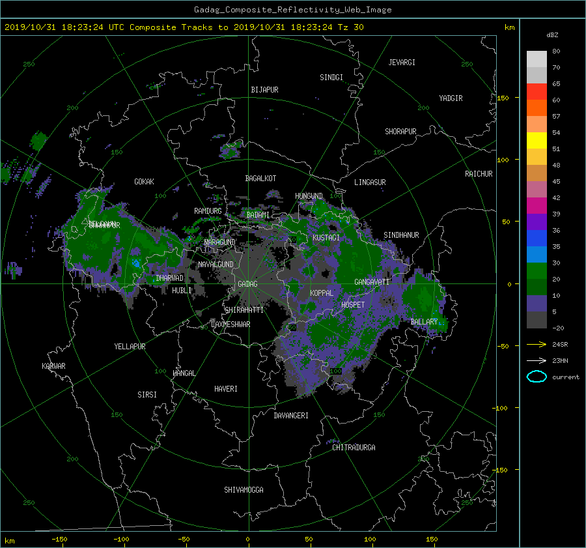Pick the white top swatch in dBZ legend
The height and width of the screenshot is (548, 586).
point(537,59)
